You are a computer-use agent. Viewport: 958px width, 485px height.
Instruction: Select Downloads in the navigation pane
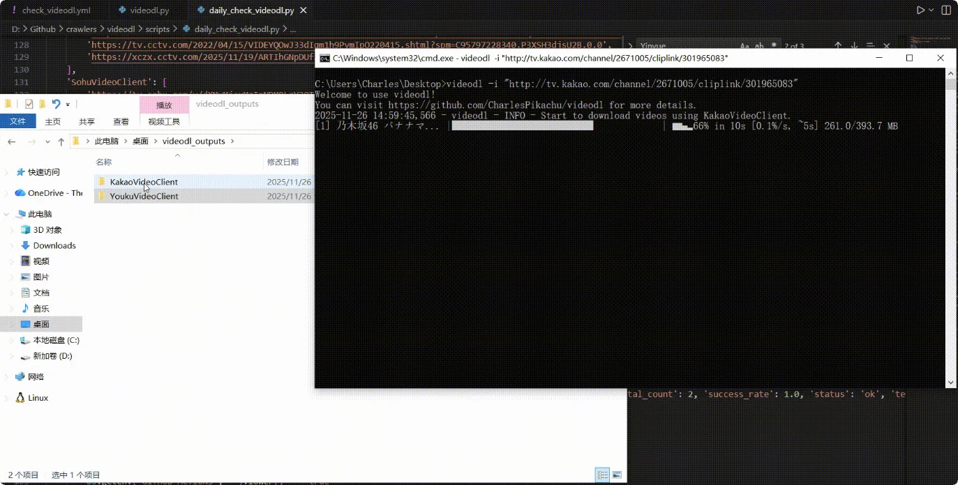click(49, 245)
